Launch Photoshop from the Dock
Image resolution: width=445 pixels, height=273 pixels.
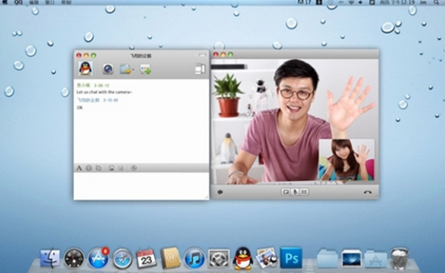291,257
